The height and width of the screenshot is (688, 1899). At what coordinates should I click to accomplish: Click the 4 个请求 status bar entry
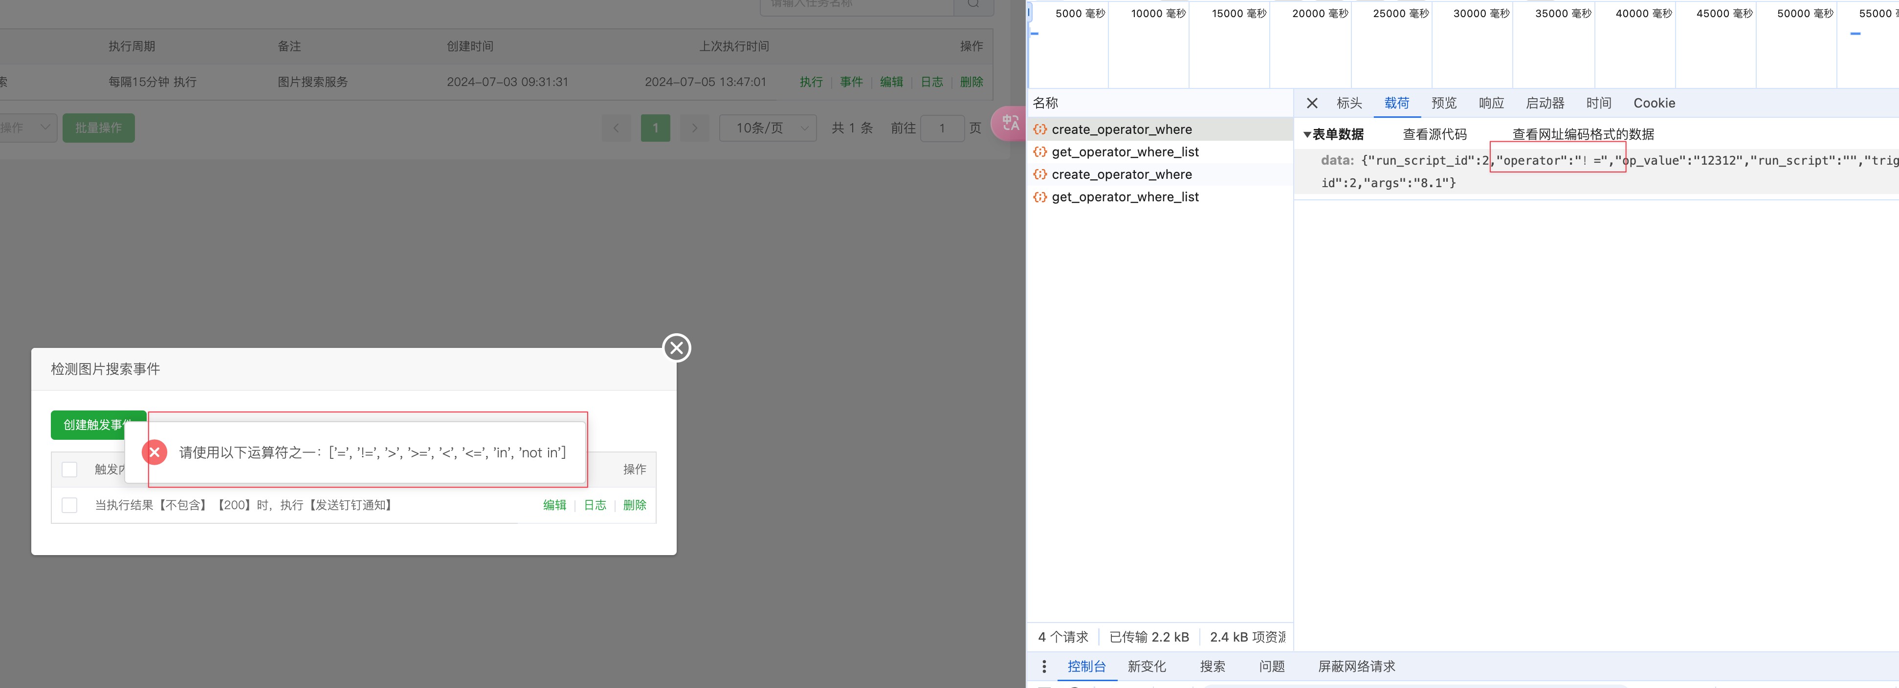(x=1063, y=637)
